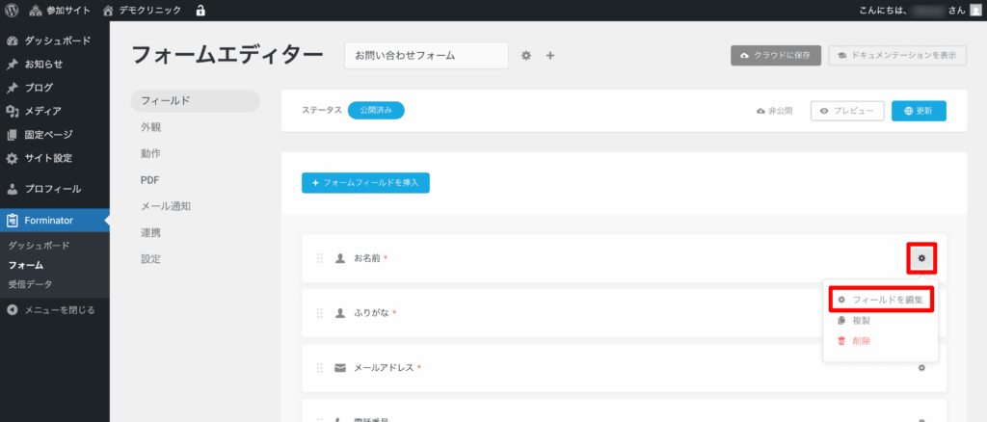Click drag handle of ふりがな field

click(x=320, y=313)
